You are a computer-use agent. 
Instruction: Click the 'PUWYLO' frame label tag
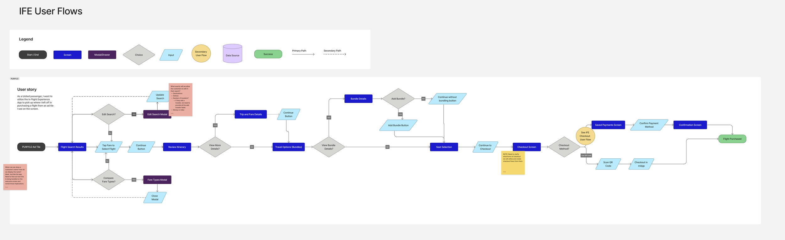(14, 79)
